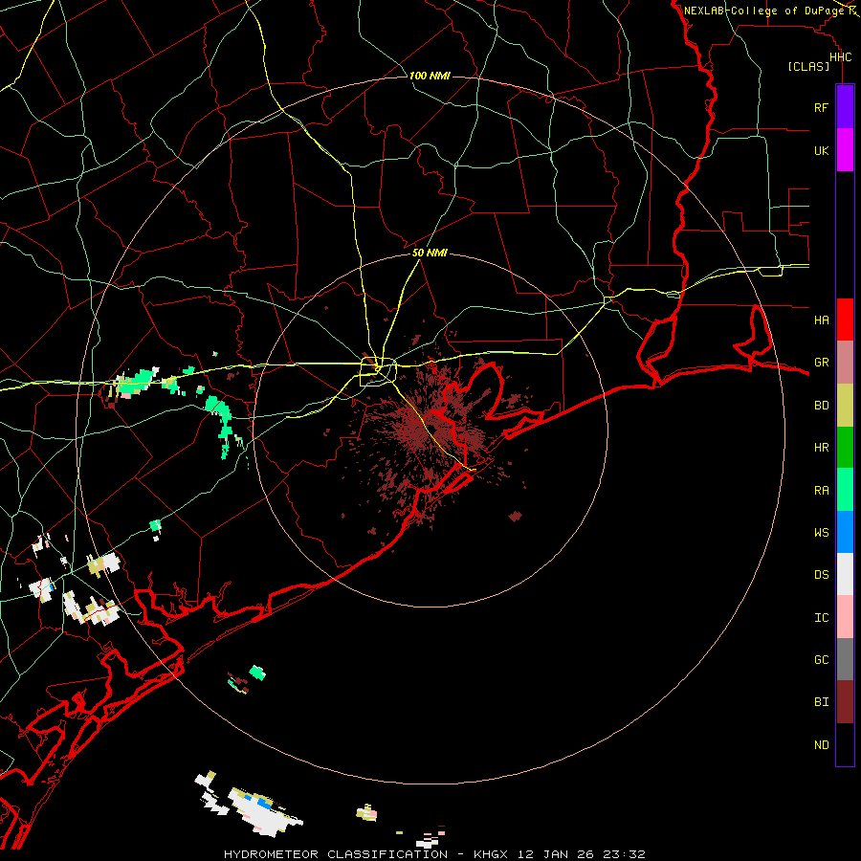Click the RA legend label
Image resolution: width=861 pixels, height=861 pixels.
[821, 490]
